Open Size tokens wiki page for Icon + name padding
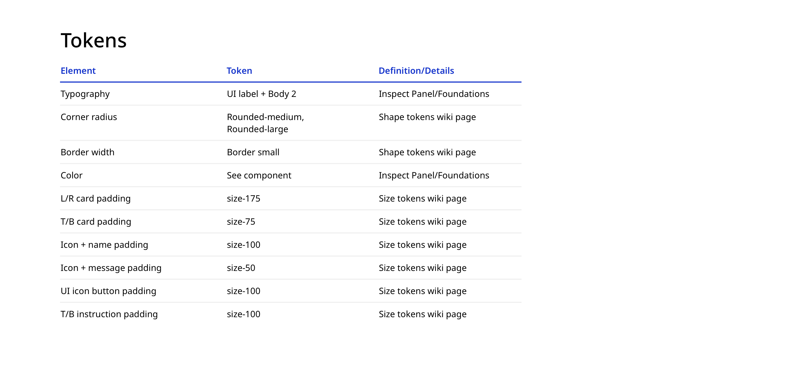This screenshot has width=793, height=375. [x=422, y=244]
